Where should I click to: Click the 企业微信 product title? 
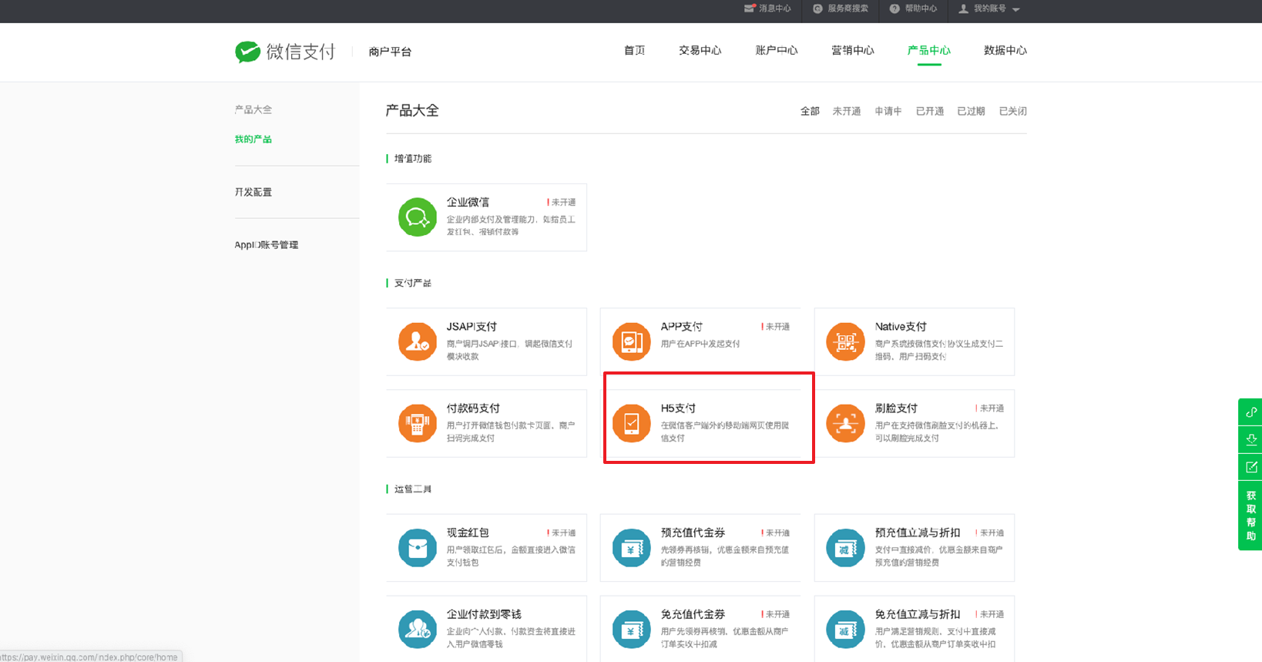click(468, 202)
